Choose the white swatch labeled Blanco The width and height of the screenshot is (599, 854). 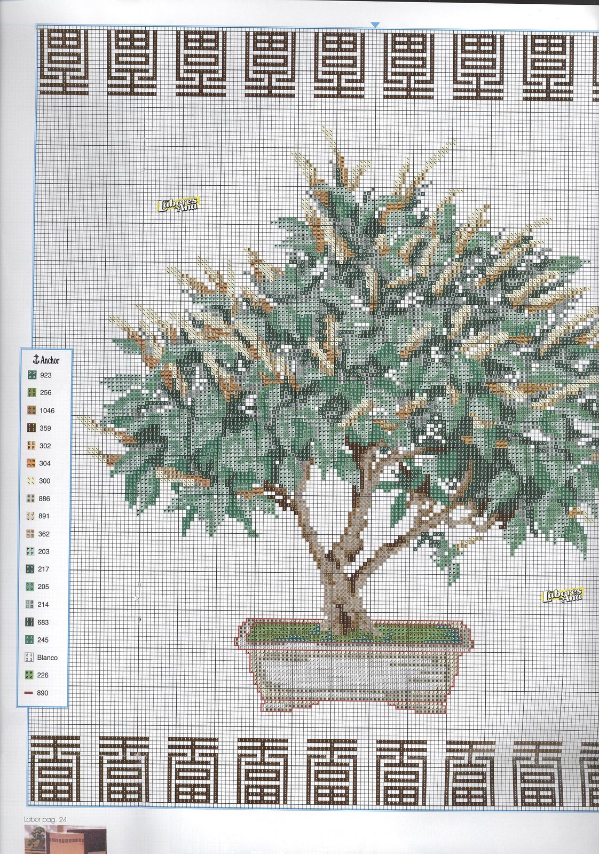point(29,658)
